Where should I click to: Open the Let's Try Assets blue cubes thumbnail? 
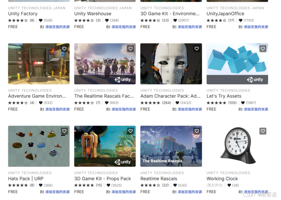237,64
